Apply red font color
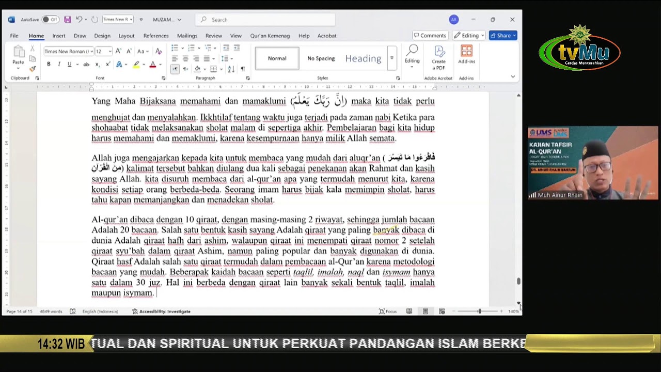 pos(152,65)
